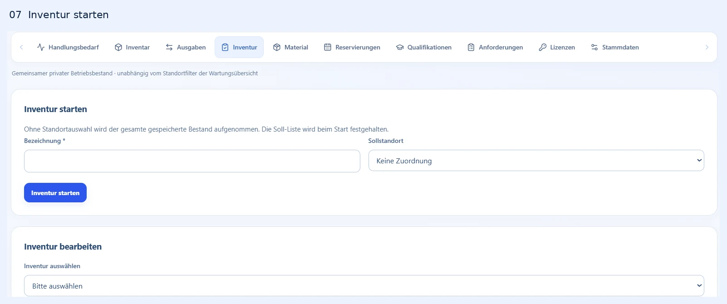
Task: Open the Qualifikationen tab
Action: [x=424, y=47]
